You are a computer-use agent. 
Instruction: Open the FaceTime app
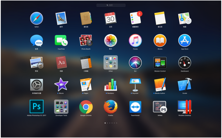click(x=61, y=41)
